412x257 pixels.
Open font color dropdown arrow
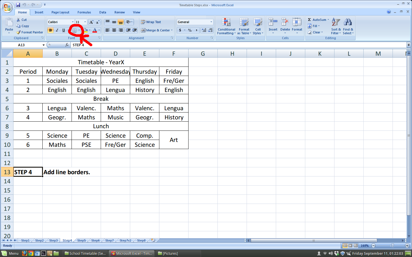99,30
